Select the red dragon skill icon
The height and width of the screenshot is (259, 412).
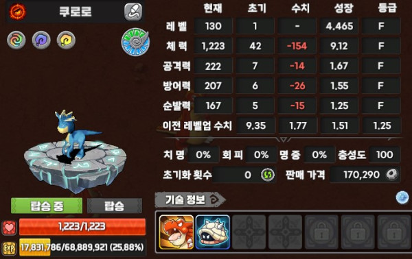[176, 232]
